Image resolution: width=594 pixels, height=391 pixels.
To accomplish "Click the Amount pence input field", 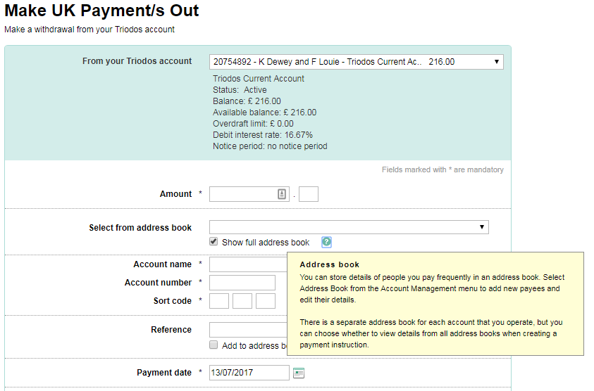I will [309, 194].
